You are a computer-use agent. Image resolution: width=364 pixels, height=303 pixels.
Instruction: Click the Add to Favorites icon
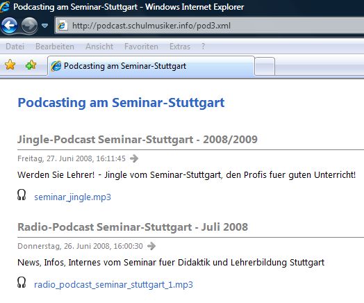31,65
